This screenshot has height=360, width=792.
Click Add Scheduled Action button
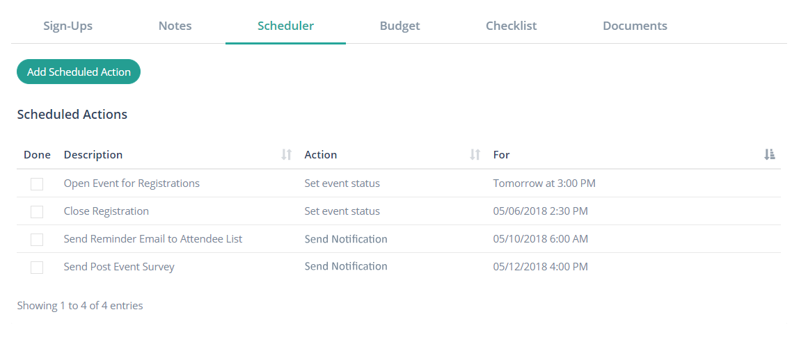click(x=79, y=72)
